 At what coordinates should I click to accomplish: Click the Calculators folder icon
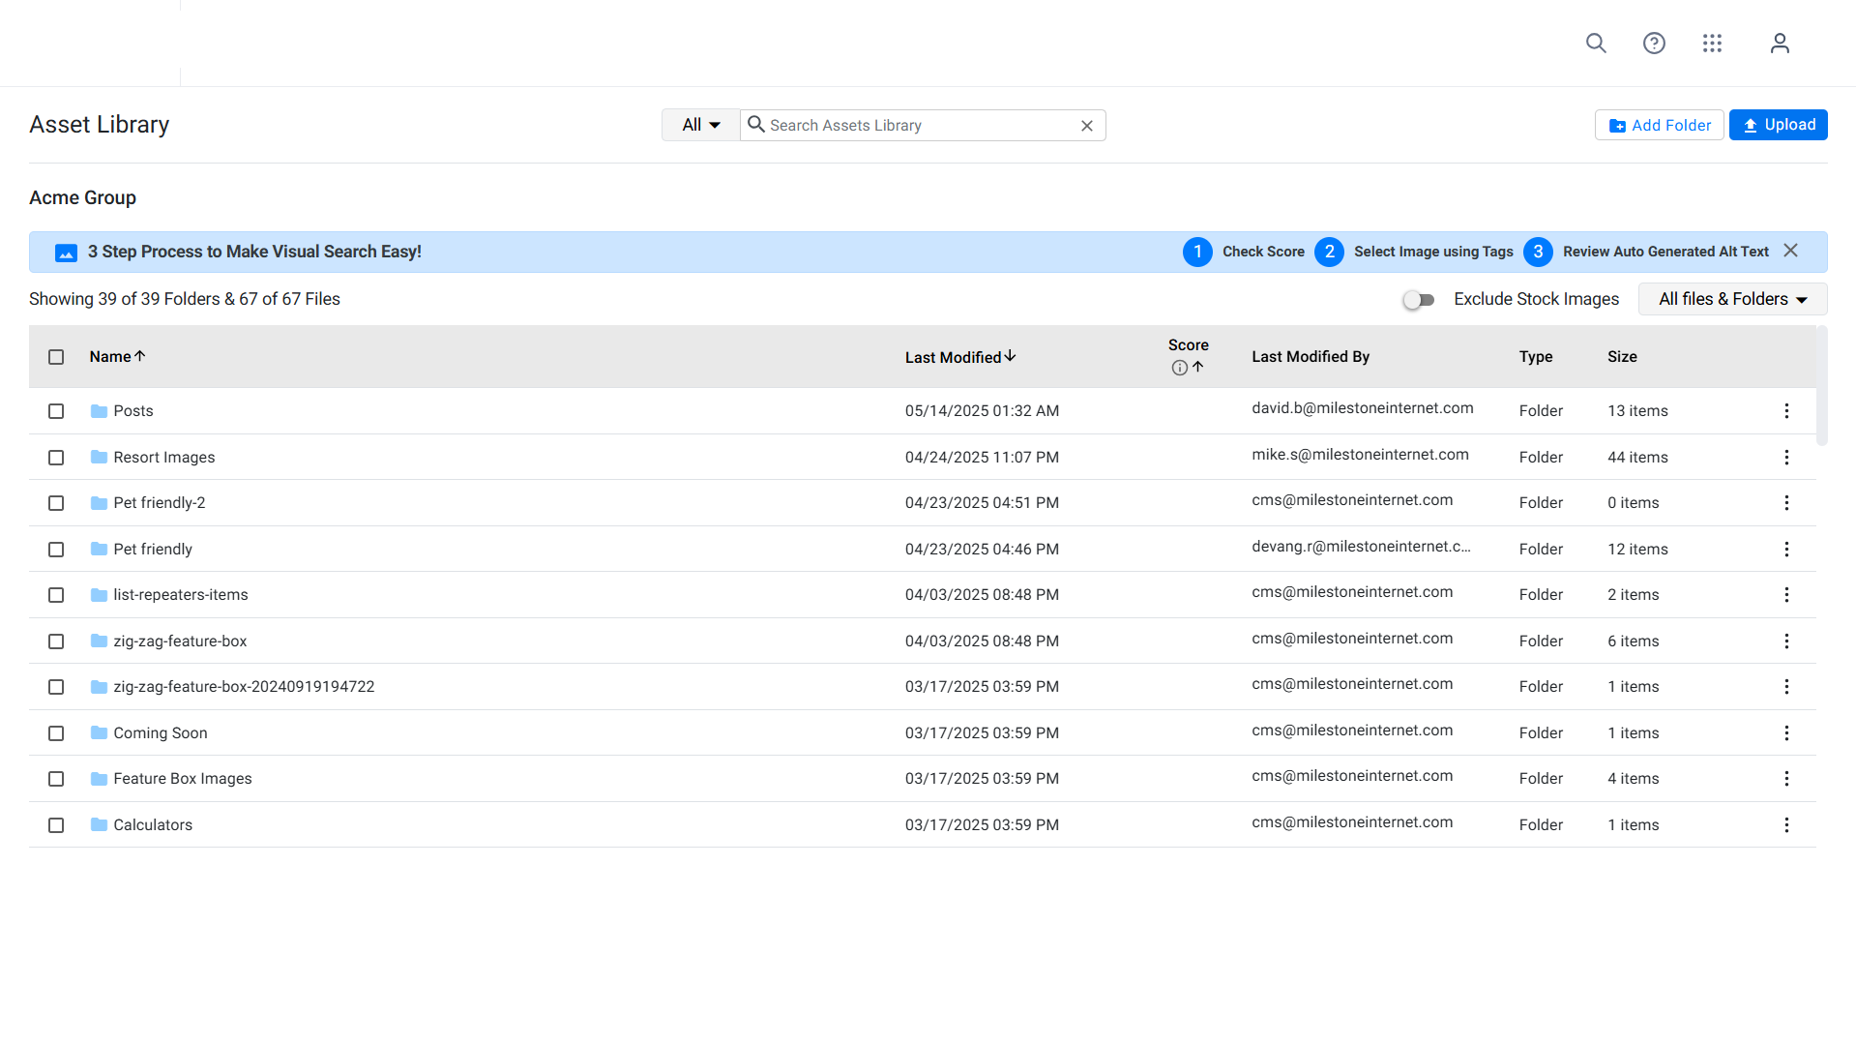click(99, 824)
